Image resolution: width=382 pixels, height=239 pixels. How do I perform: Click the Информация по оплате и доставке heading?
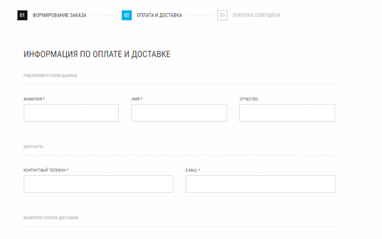tap(97, 54)
